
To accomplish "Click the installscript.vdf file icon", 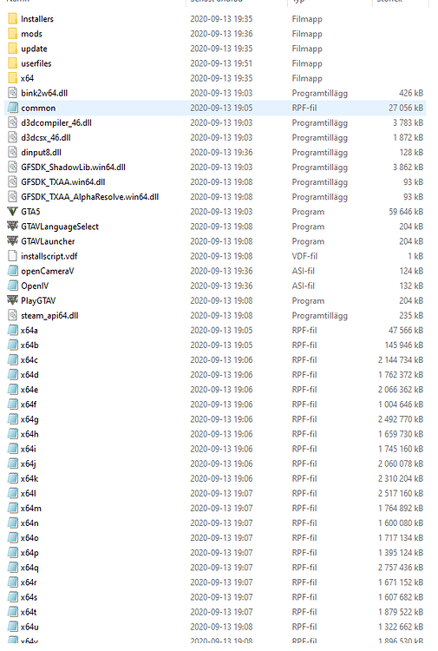I will (13, 256).
